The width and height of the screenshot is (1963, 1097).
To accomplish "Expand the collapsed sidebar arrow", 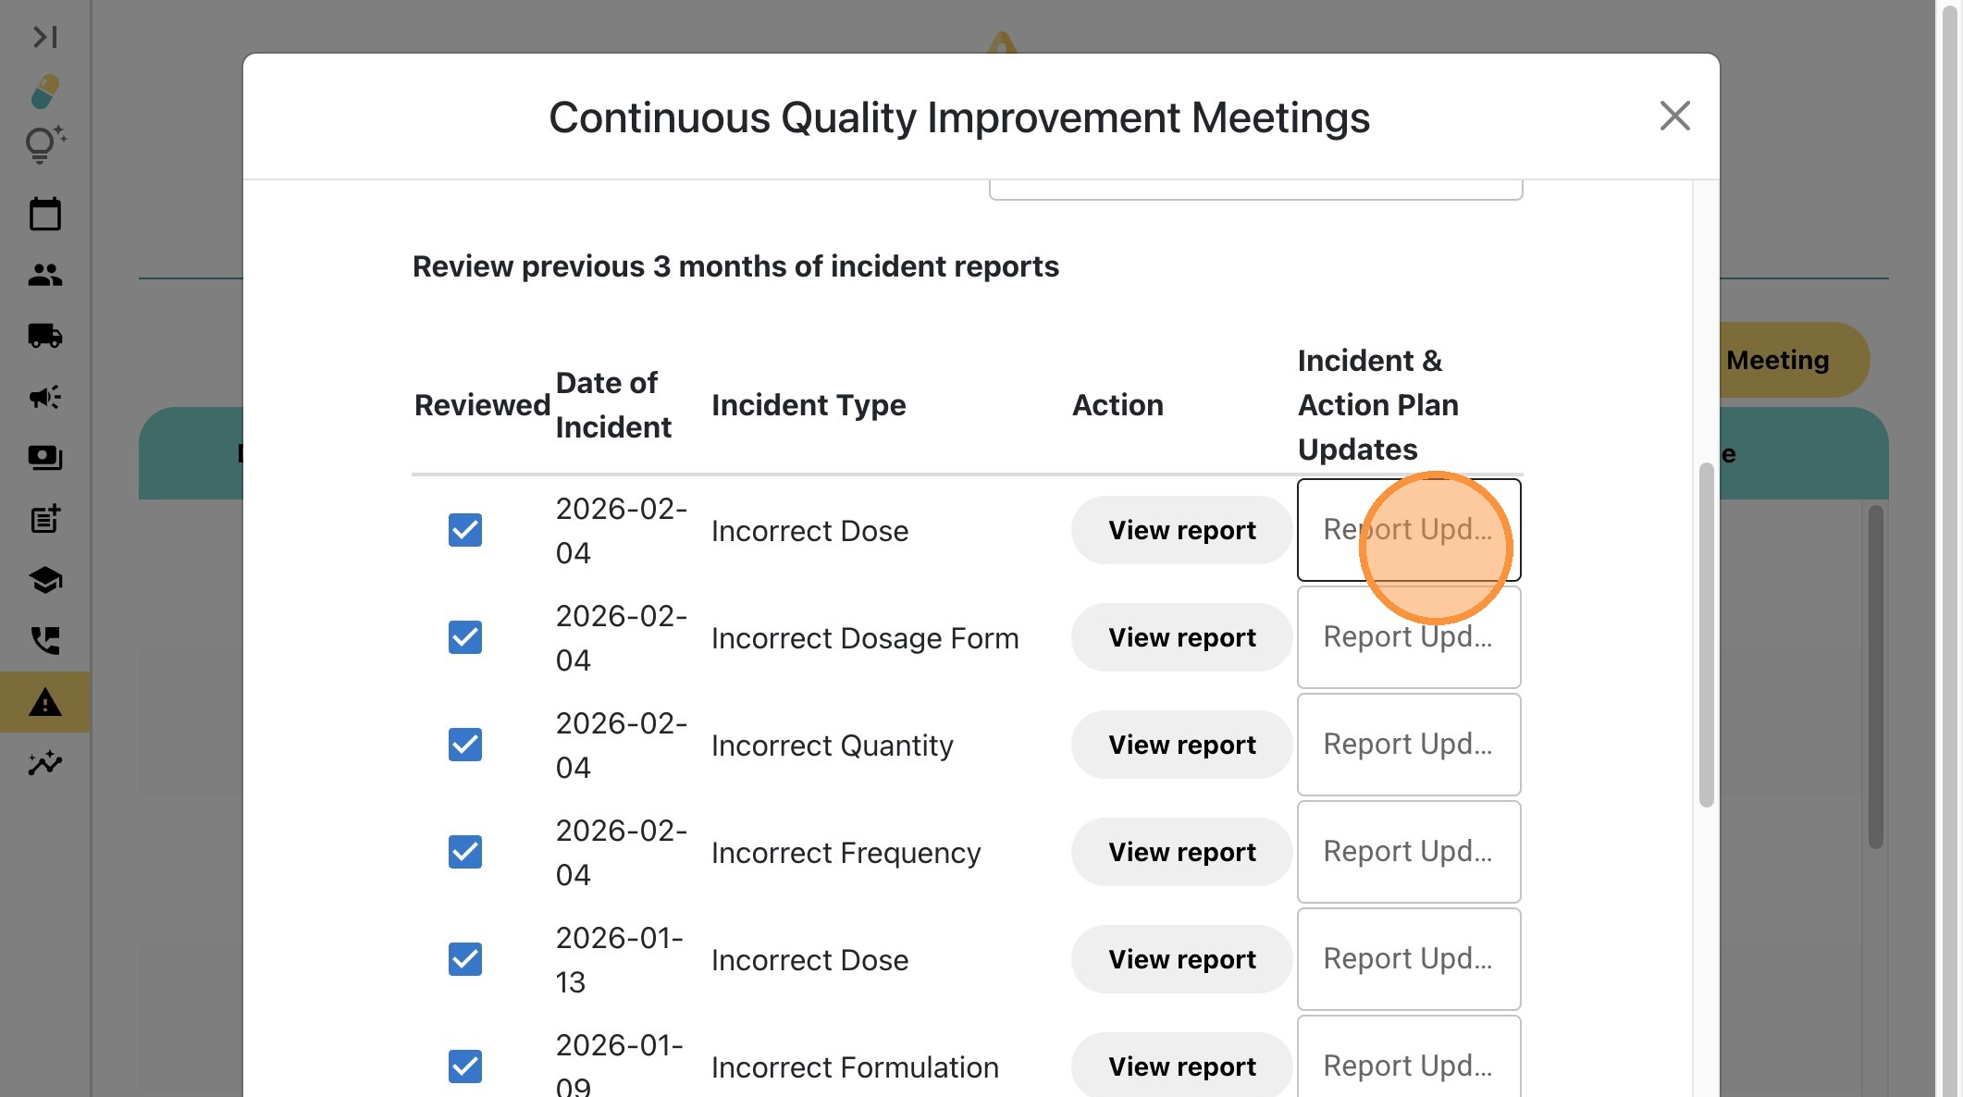I will click(44, 37).
